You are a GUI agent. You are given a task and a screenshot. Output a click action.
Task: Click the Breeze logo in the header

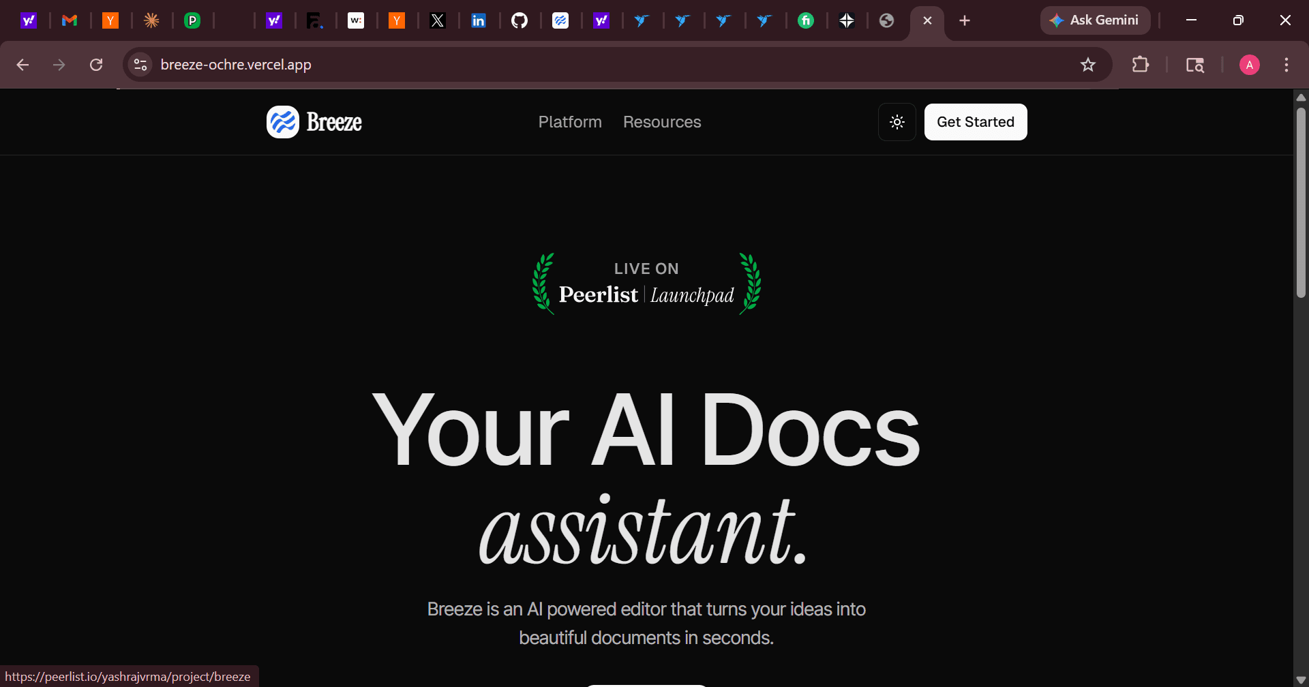[x=314, y=122]
